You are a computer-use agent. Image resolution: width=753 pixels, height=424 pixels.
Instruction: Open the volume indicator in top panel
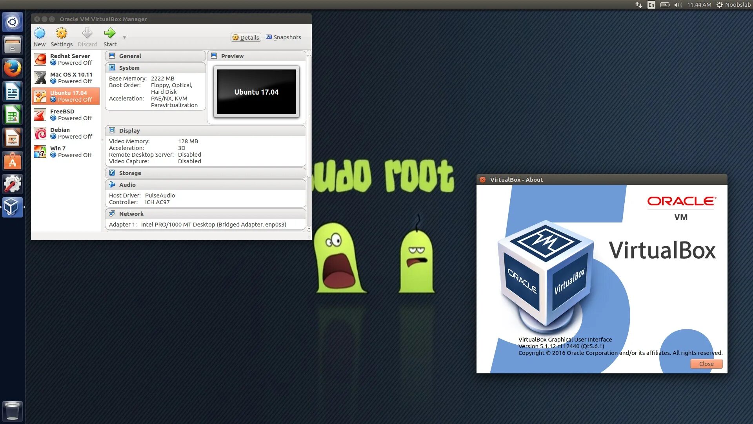[x=678, y=5]
